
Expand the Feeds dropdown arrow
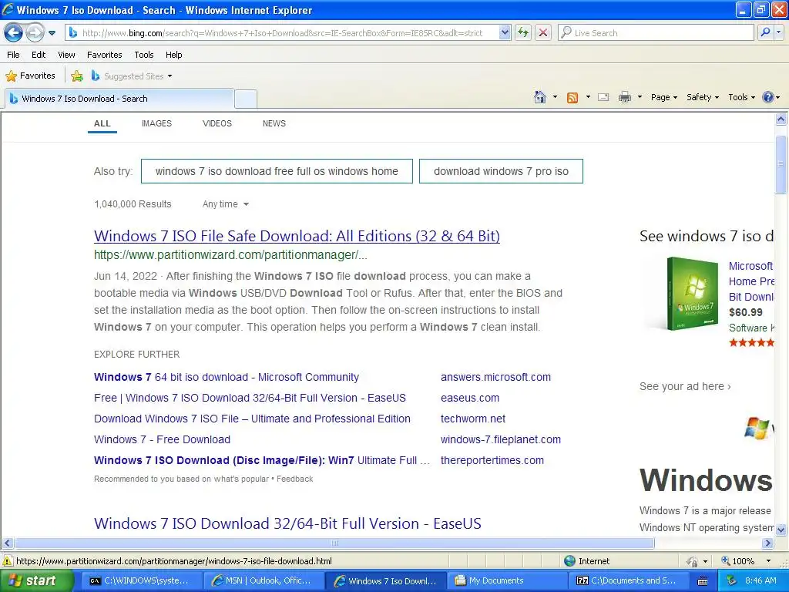tap(588, 97)
